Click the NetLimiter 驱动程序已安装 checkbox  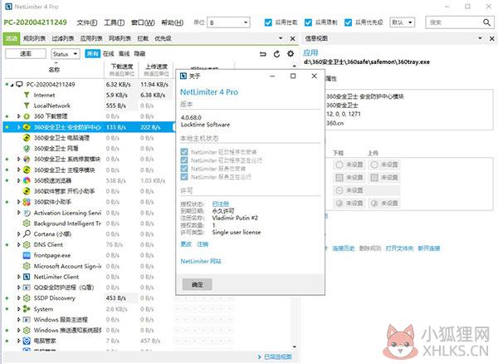[184, 152]
